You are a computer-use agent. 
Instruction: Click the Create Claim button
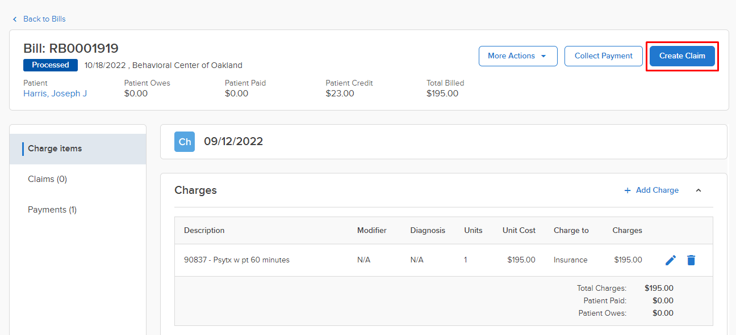click(x=681, y=56)
